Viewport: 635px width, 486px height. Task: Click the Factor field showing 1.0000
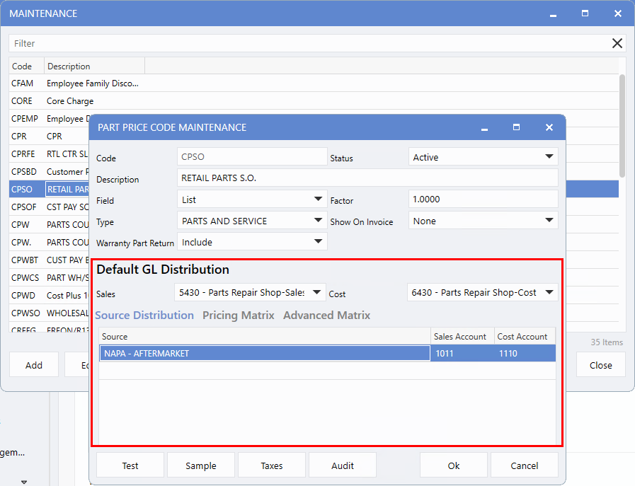483,199
